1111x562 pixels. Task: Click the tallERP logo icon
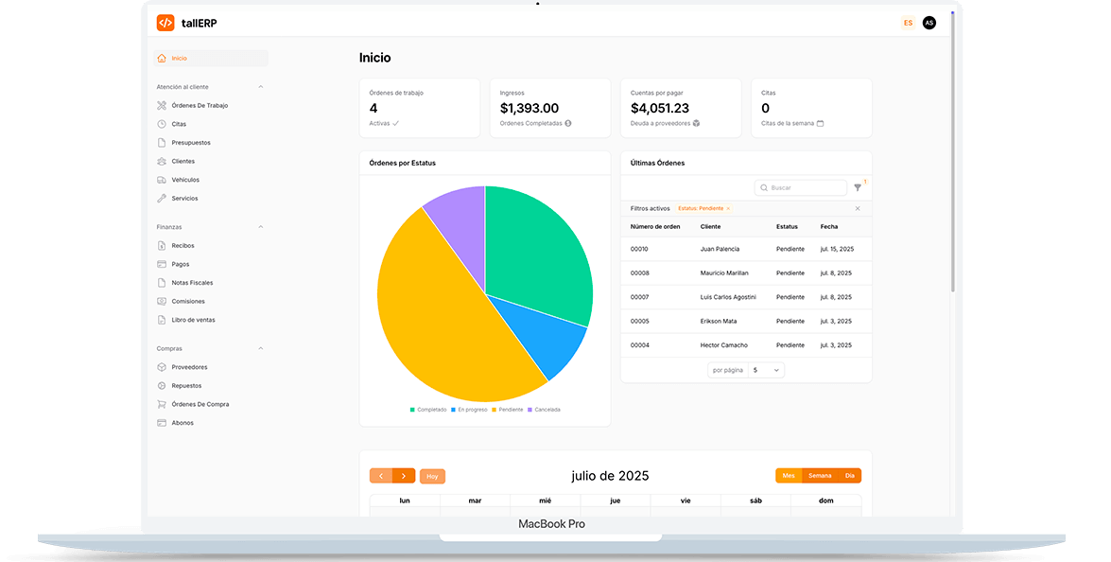(165, 23)
